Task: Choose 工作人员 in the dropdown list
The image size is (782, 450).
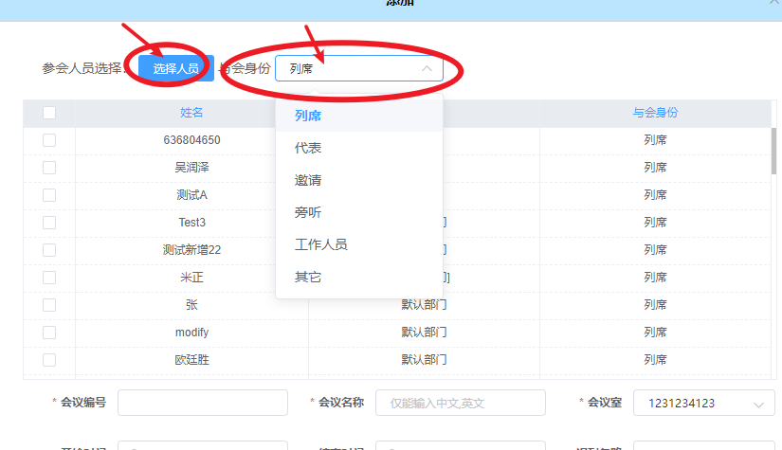Action: tap(320, 244)
